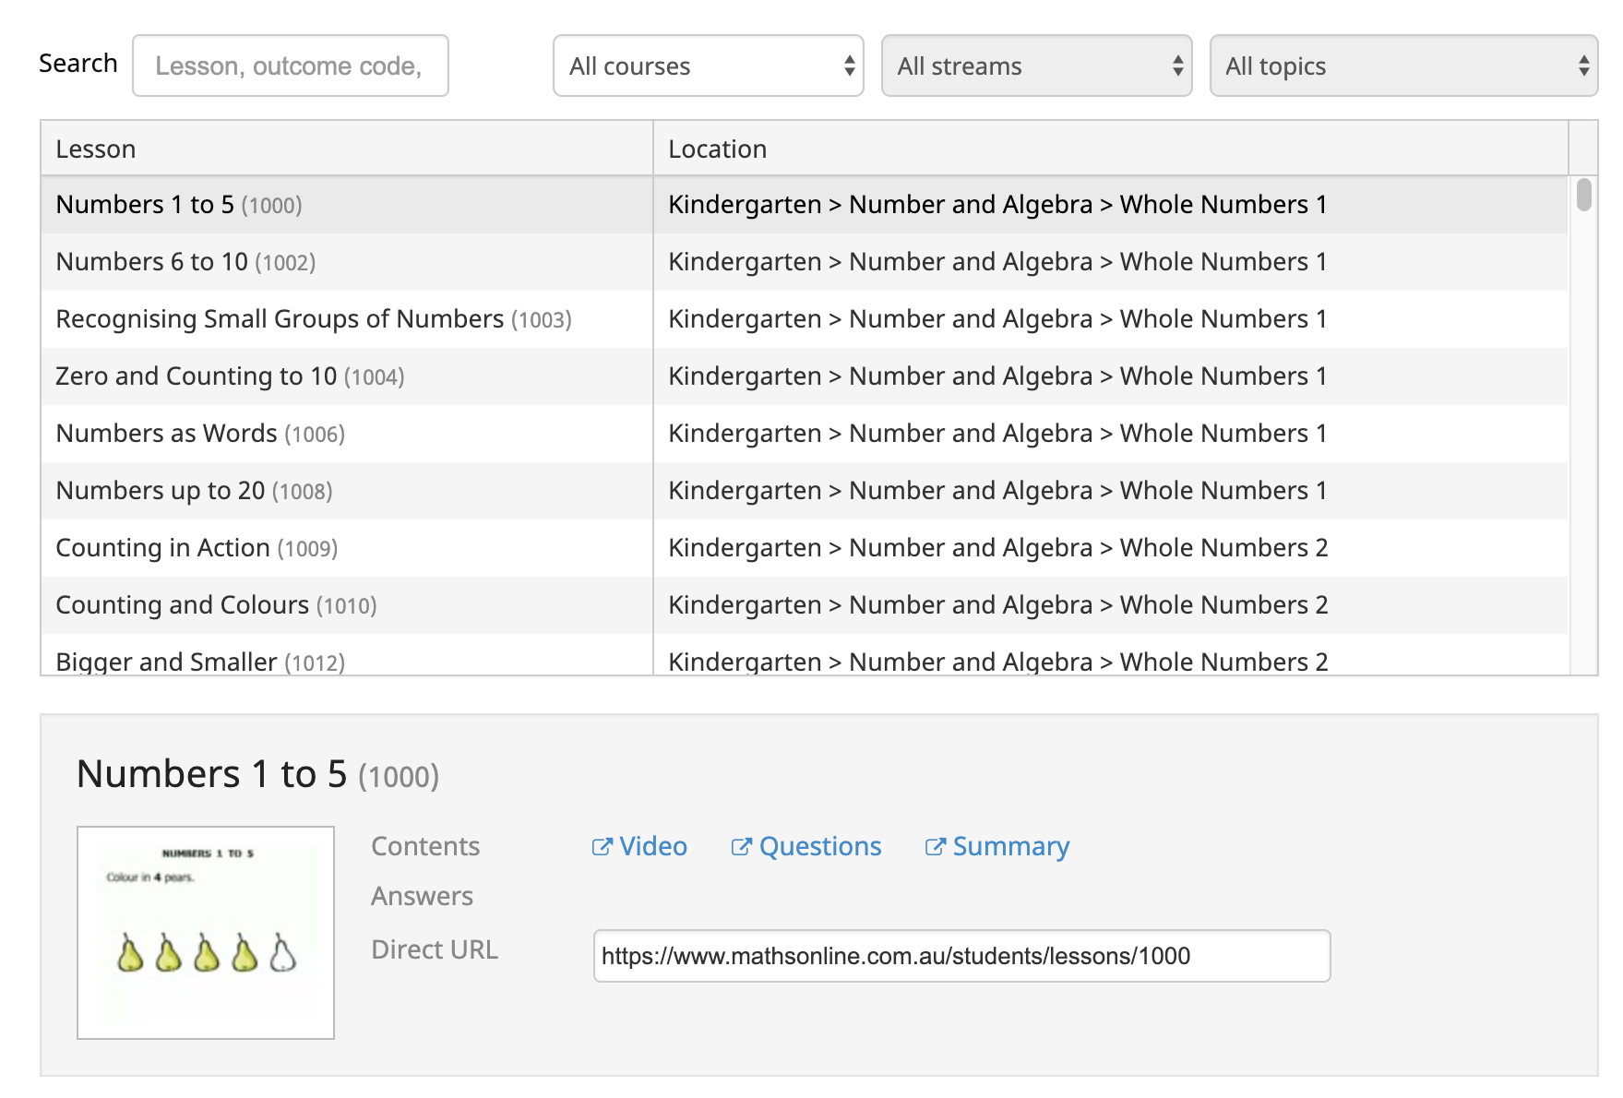This screenshot has height=1098, width=1623.
Task: Click the All topics stepper arrows icon
Action: pyautogui.click(x=1583, y=66)
